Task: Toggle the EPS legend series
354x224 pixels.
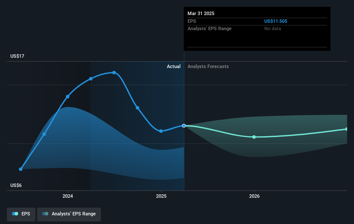Action: pos(21,214)
